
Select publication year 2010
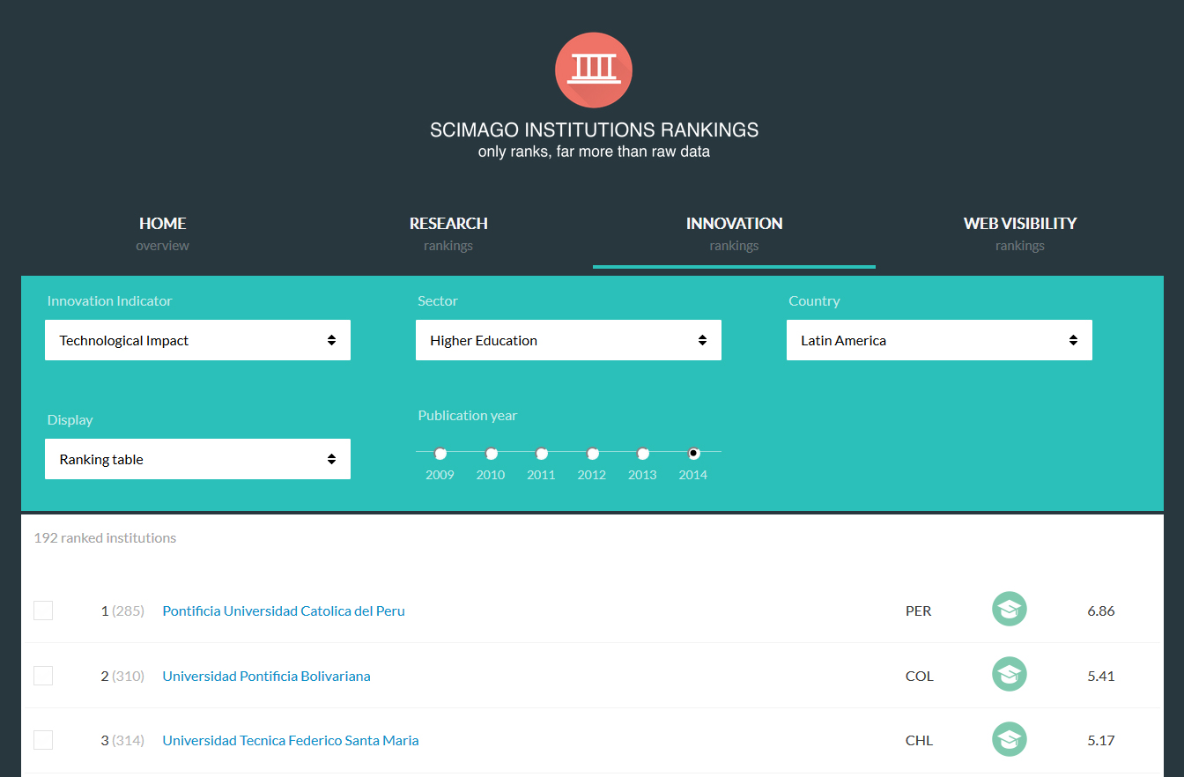point(492,454)
